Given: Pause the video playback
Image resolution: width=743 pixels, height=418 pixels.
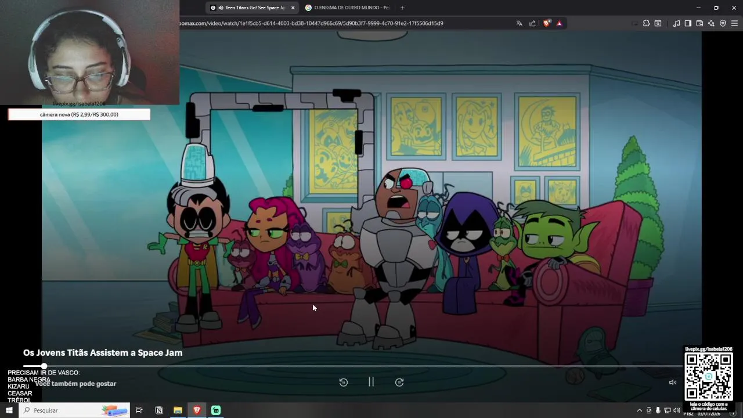Looking at the screenshot, I should point(371,382).
